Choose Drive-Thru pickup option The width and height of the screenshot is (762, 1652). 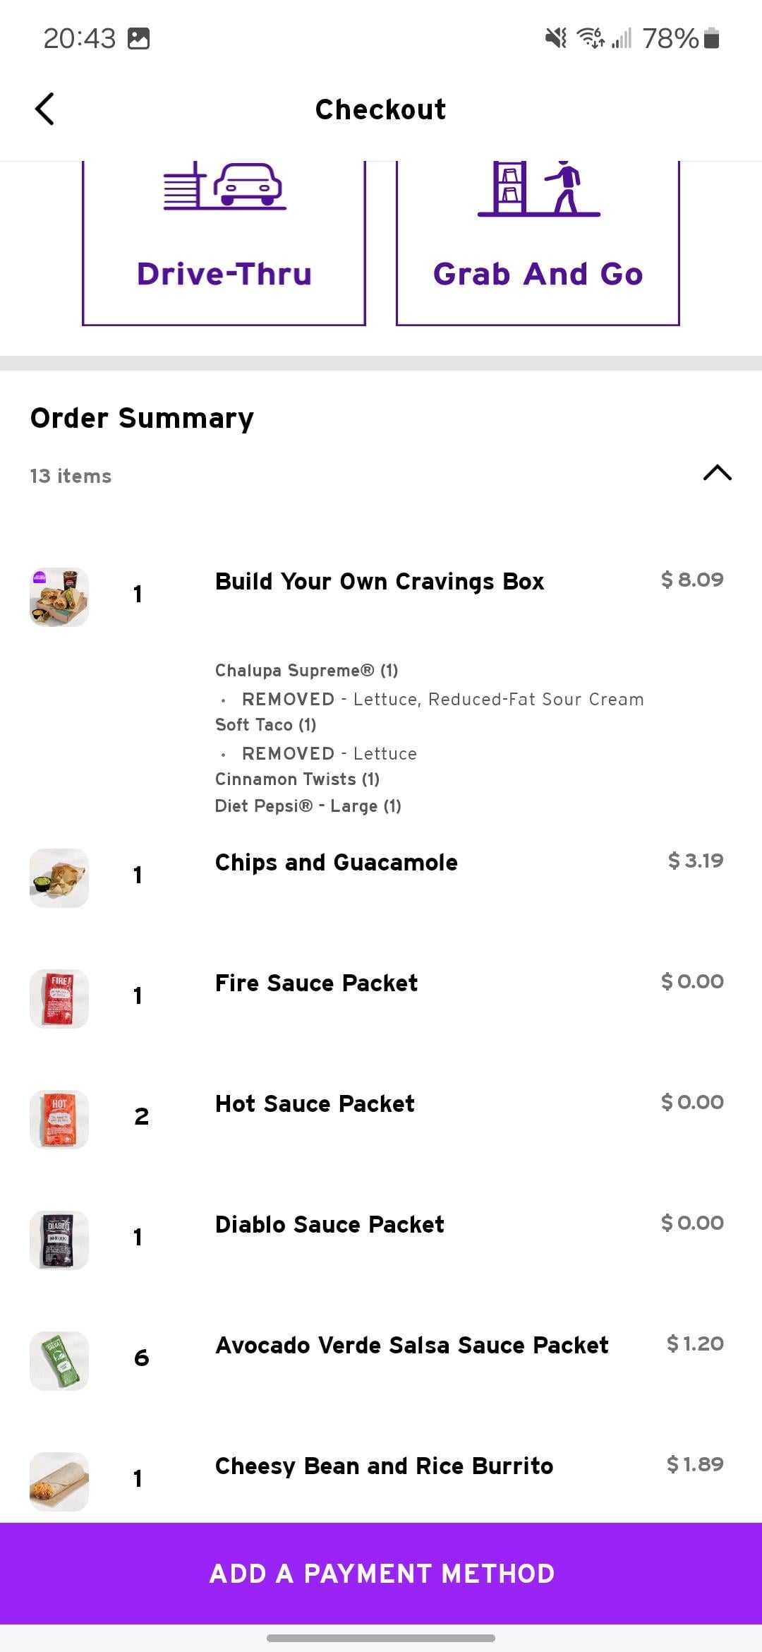tap(224, 274)
